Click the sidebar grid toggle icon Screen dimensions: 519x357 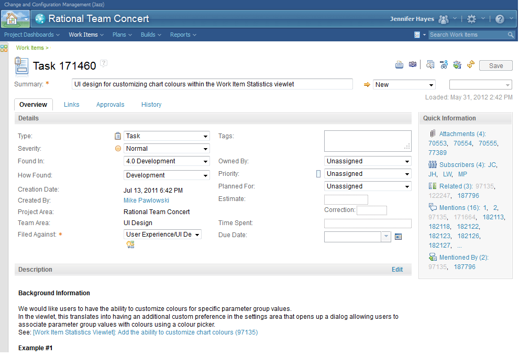click(4, 48)
